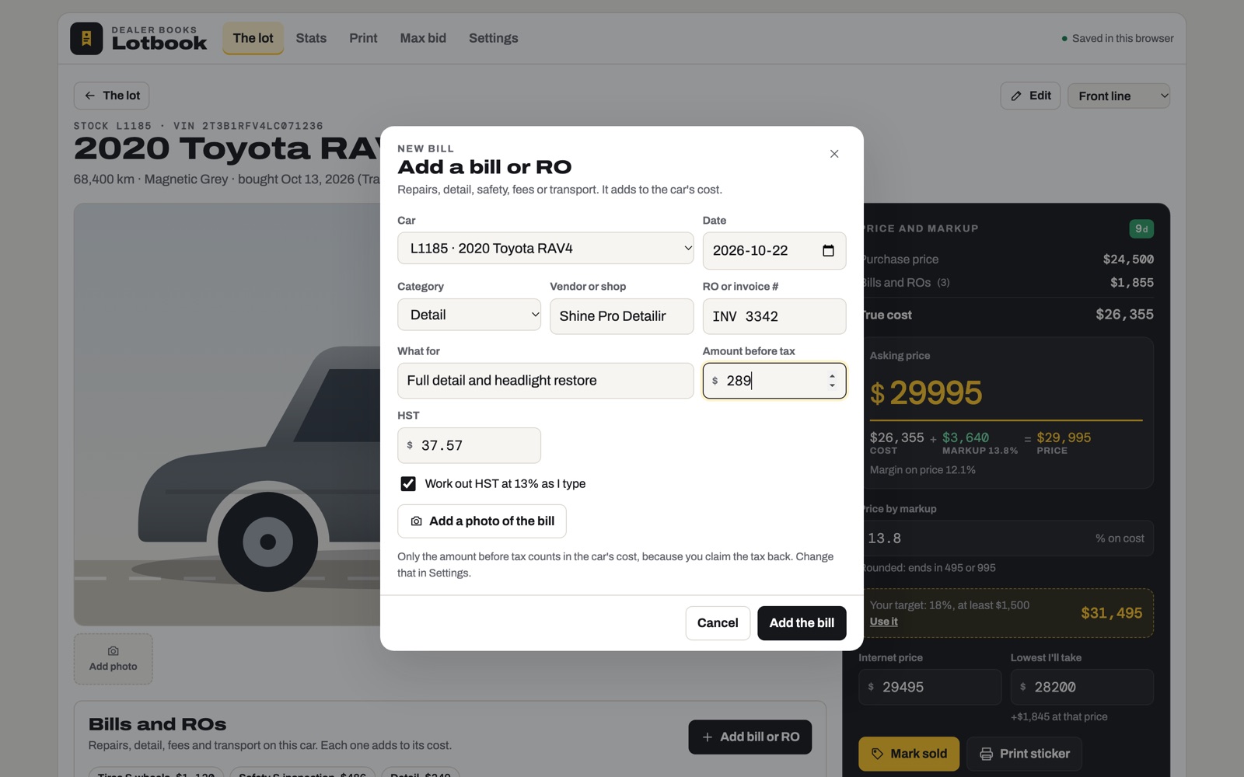Click the tag icon on Mark sold
The image size is (1244, 777).
pos(877,754)
